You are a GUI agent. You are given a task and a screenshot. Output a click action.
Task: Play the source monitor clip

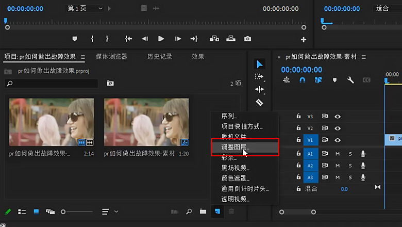[x=161, y=39]
